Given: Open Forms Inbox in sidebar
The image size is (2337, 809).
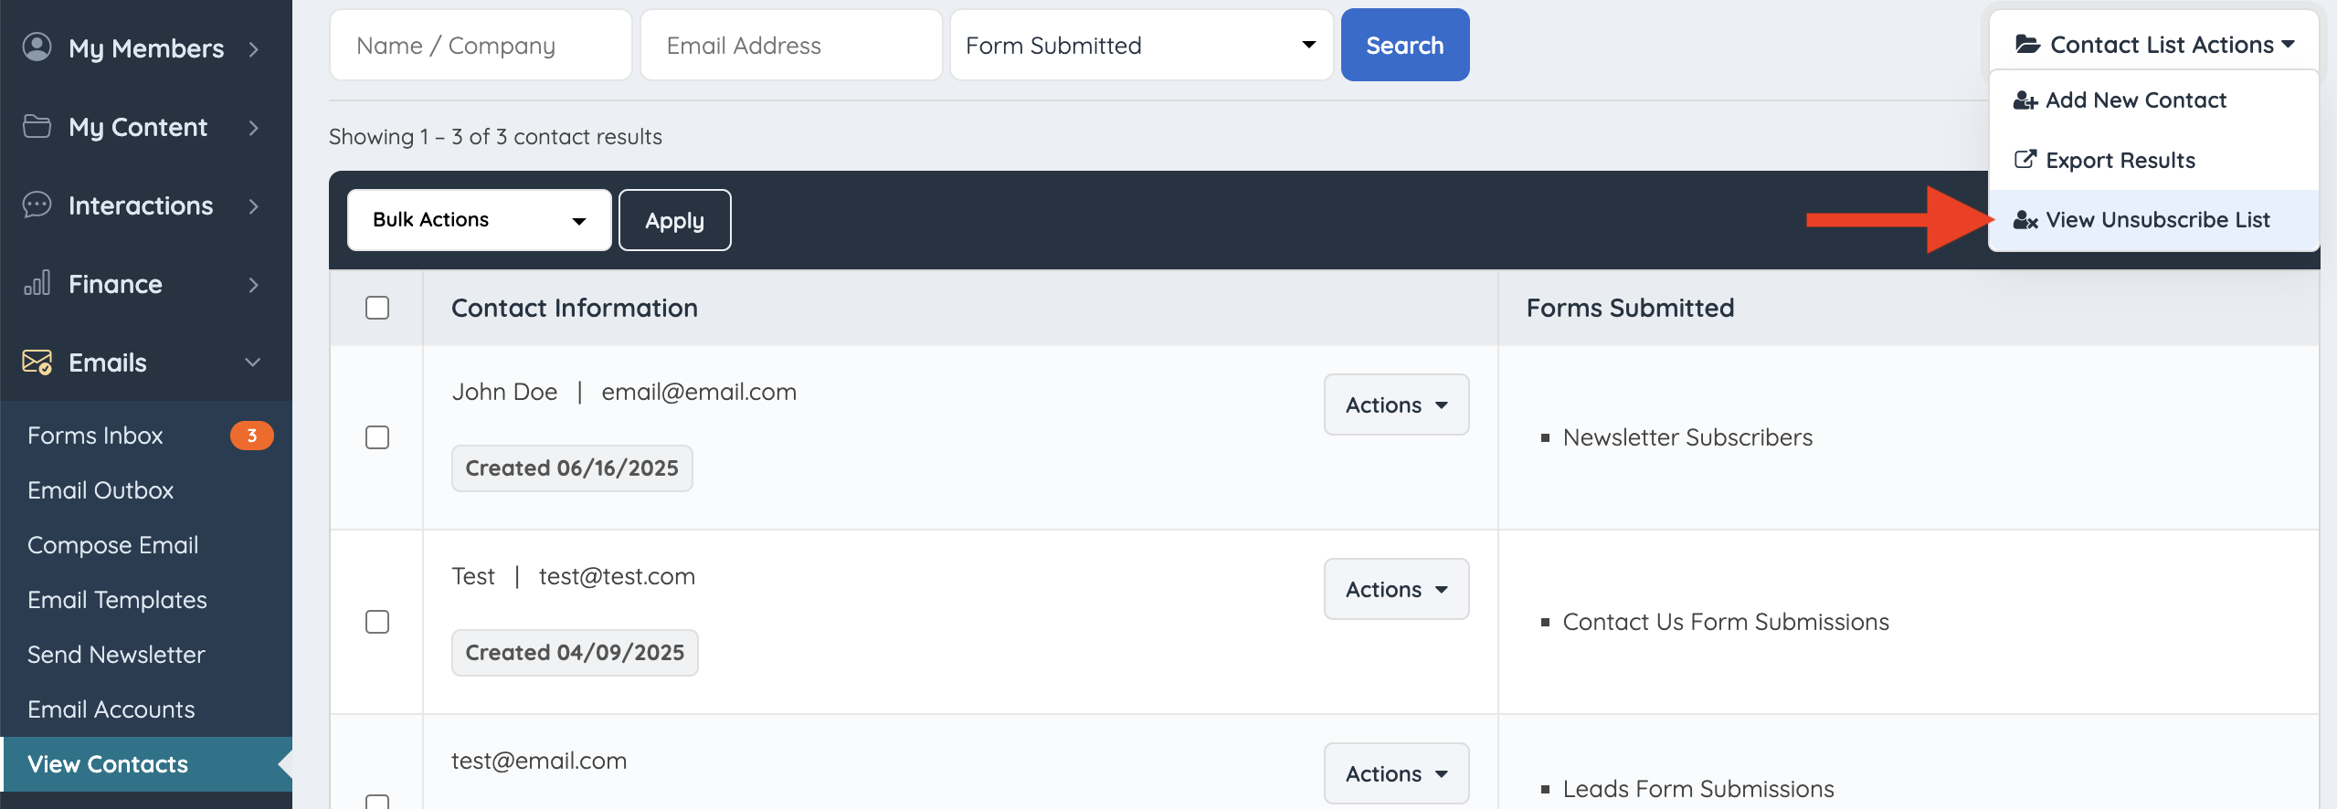Looking at the screenshot, I should (x=95, y=436).
